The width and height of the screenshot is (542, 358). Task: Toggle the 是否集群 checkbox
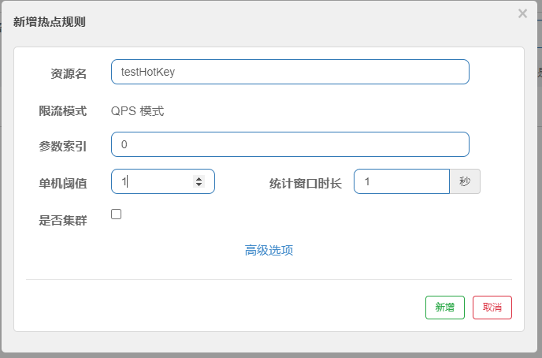(x=116, y=214)
